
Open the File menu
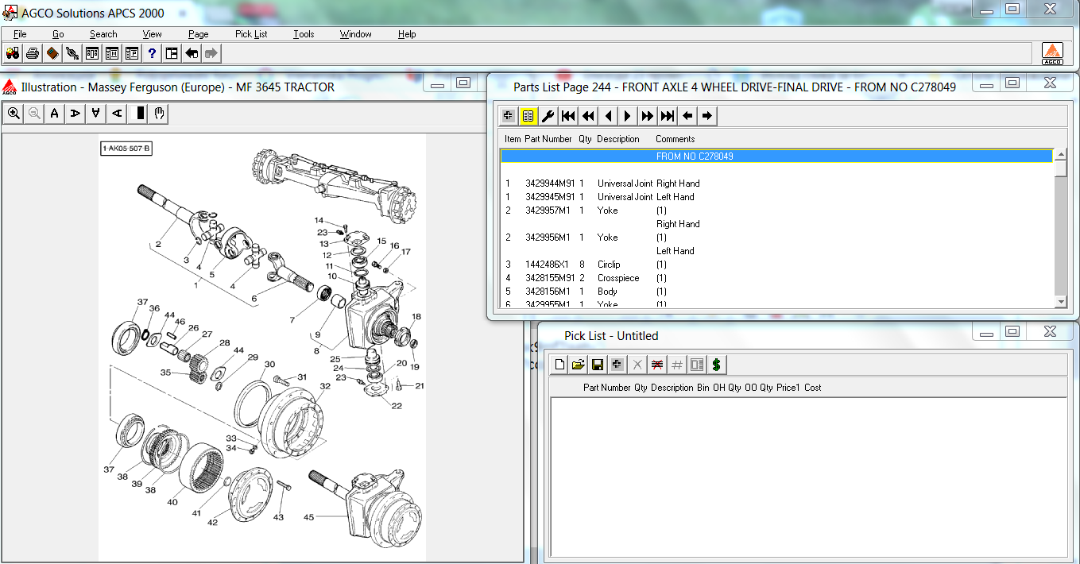pyautogui.click(x=20, y=34)
